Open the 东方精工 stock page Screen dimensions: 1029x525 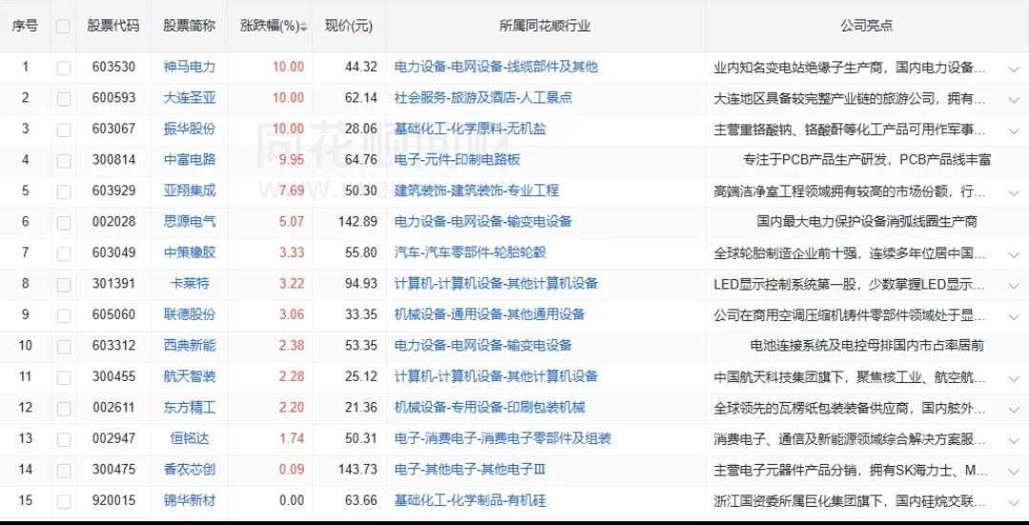point(190,407)
